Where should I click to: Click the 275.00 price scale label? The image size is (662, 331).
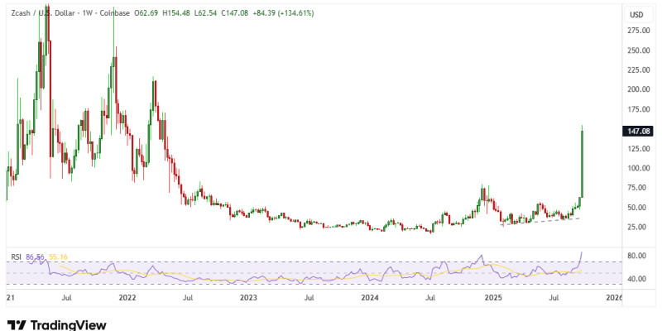tap(636, 31)
